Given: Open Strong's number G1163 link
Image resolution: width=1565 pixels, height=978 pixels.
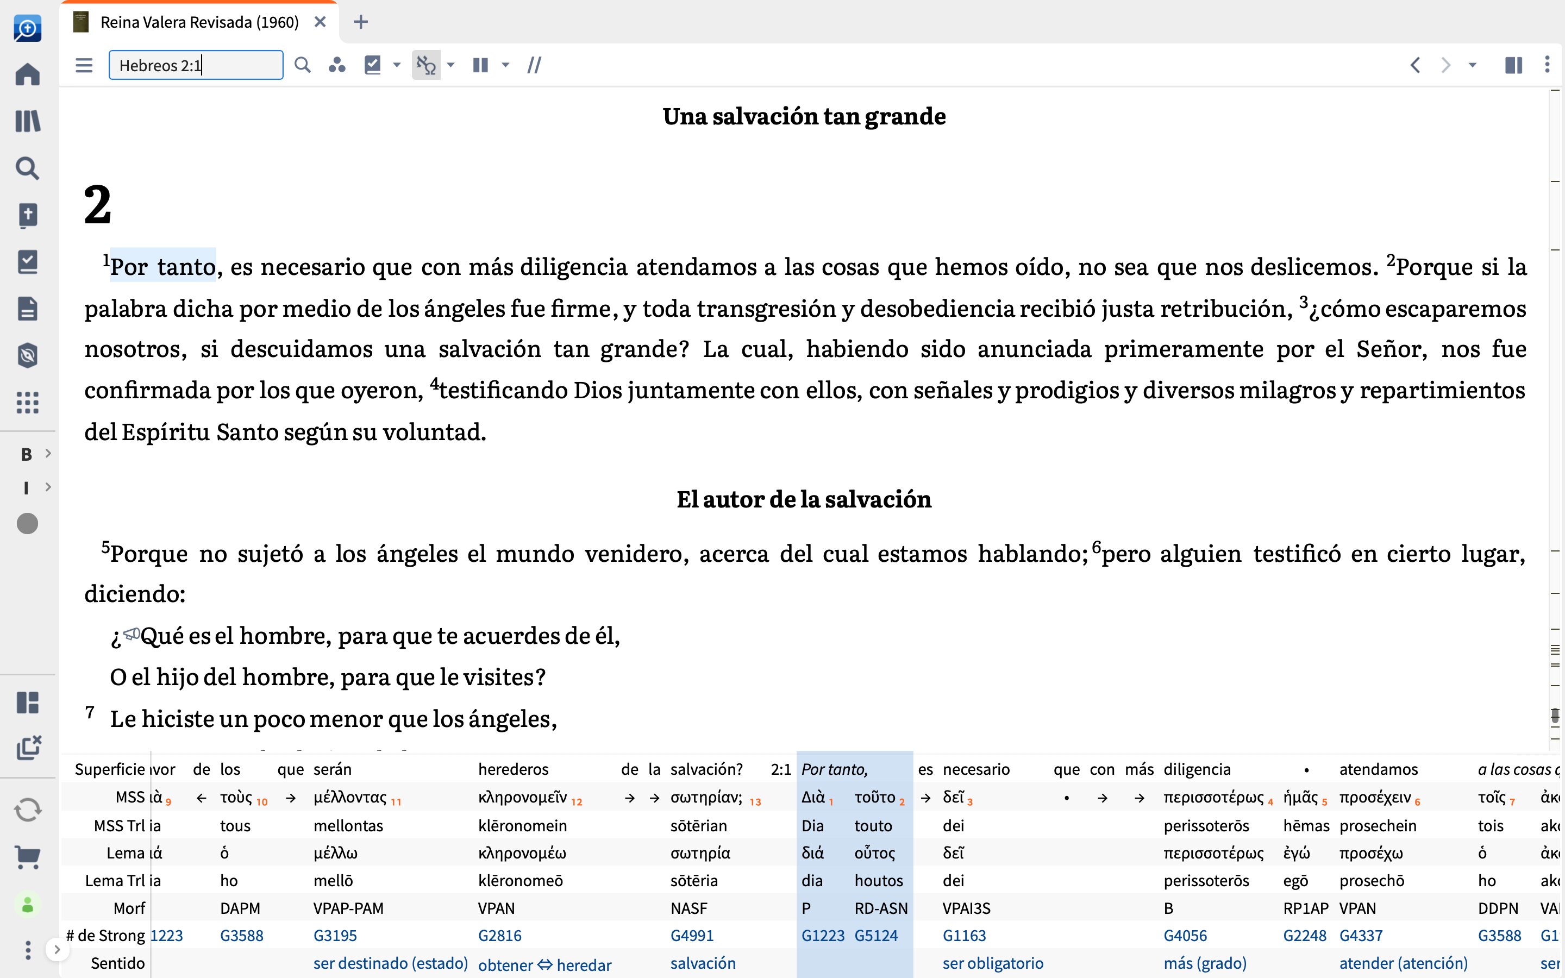Looking at the screenshot, I should [x=964, y=935].
